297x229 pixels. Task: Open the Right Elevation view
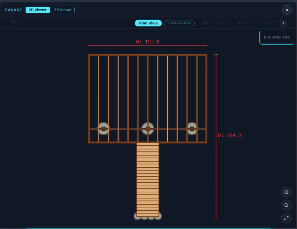point(214,23)
